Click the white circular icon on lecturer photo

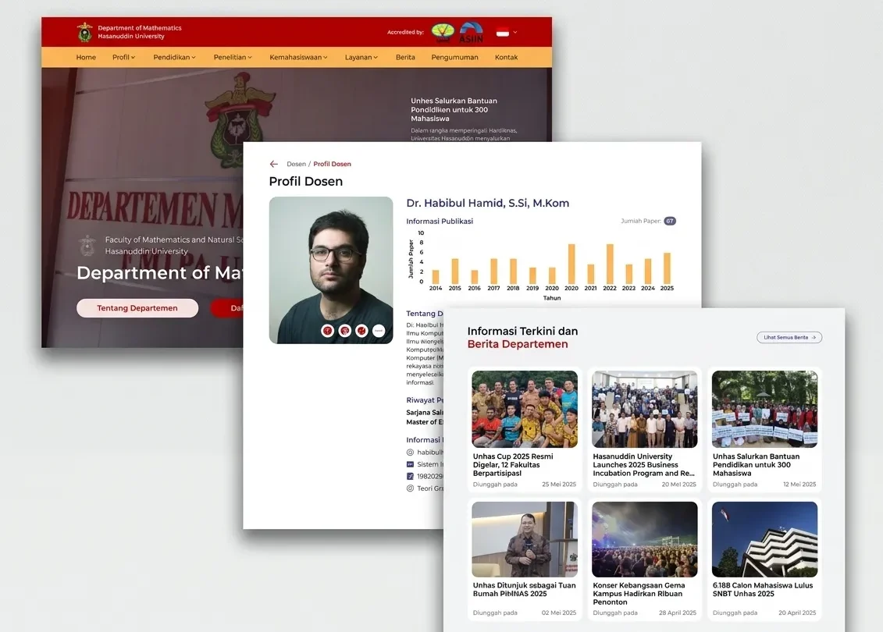[379, 331]
